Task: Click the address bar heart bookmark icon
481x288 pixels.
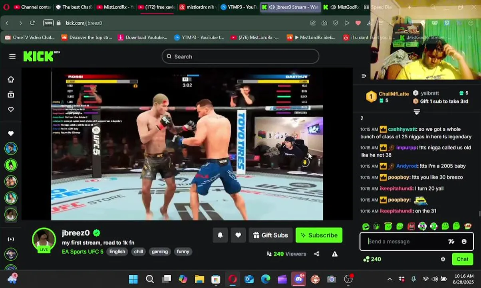Action: [x=358, y=23]
